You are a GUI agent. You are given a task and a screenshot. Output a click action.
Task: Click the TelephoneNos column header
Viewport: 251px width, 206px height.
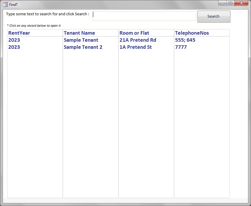coord(192,33)
